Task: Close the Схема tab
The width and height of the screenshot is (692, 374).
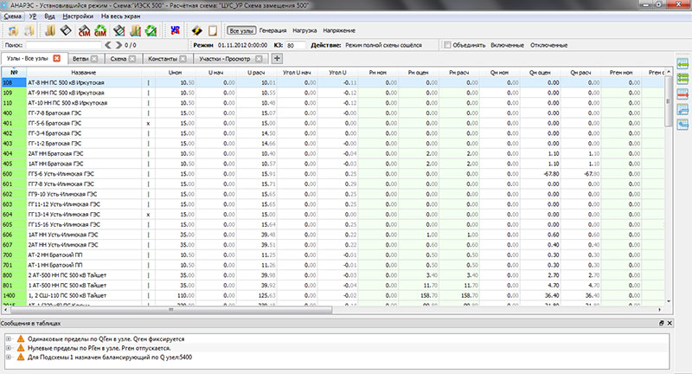Action: coord(132,59)
